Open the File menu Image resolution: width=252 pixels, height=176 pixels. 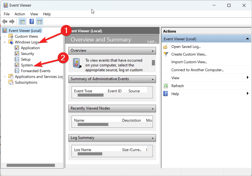[x=7, y=14]
